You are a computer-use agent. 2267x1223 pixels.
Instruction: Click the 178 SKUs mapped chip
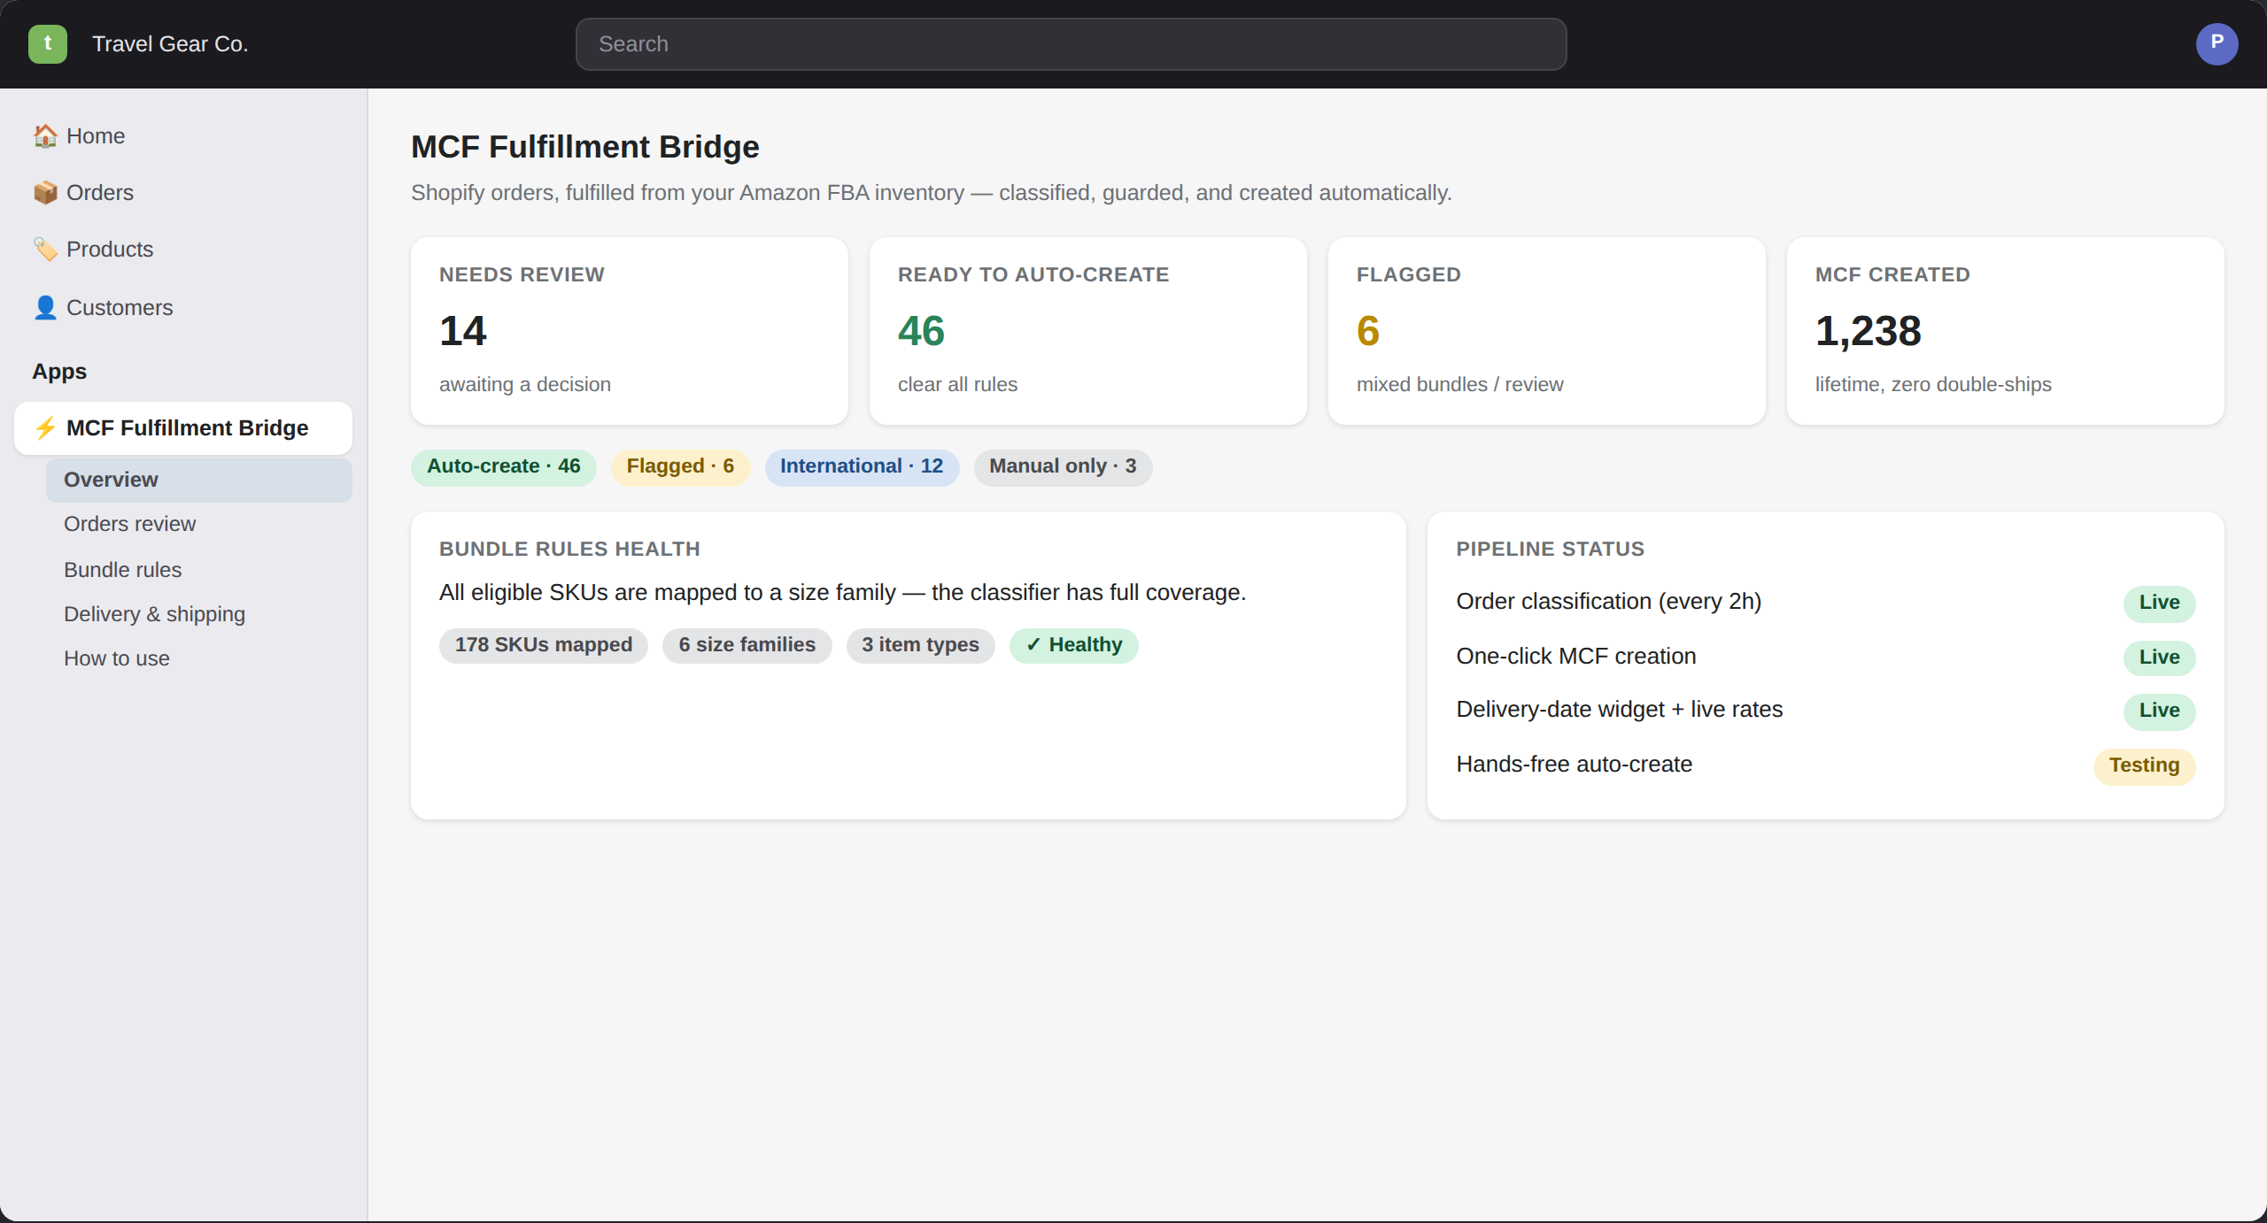544,646
